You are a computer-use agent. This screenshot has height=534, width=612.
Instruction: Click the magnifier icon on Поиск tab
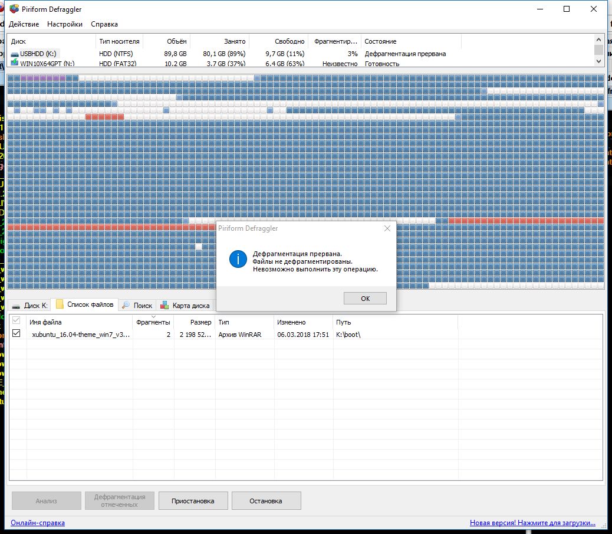(x=126, y=305)
